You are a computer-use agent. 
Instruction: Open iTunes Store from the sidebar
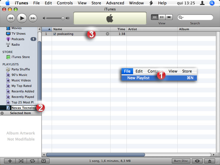(20, 57)
